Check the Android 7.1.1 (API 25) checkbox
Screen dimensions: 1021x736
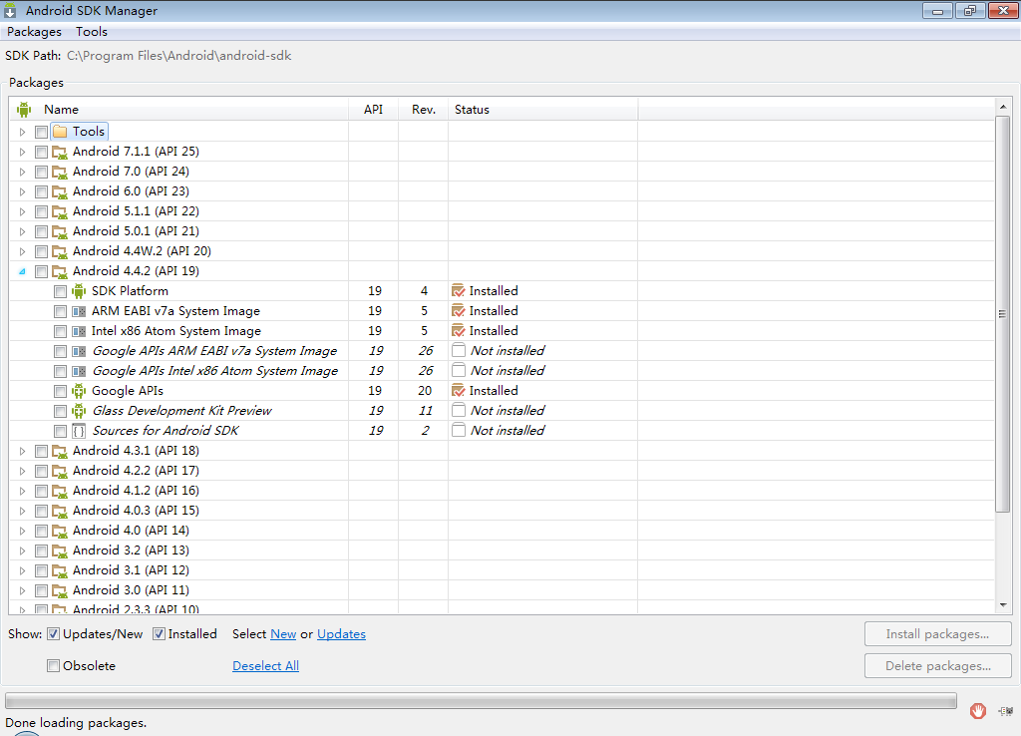click(x=42, y=153)
